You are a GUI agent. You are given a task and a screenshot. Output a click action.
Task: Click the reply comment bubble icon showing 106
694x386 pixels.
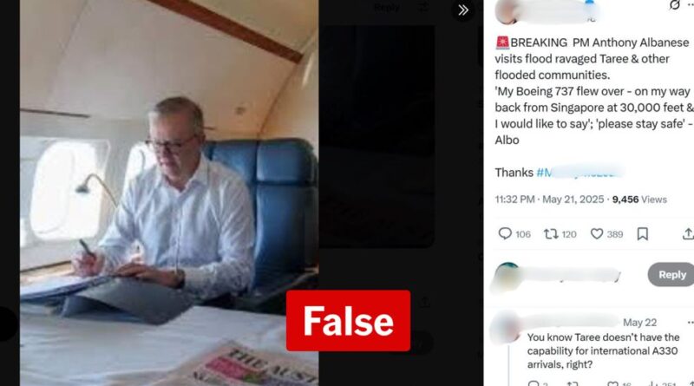(505, 233)
